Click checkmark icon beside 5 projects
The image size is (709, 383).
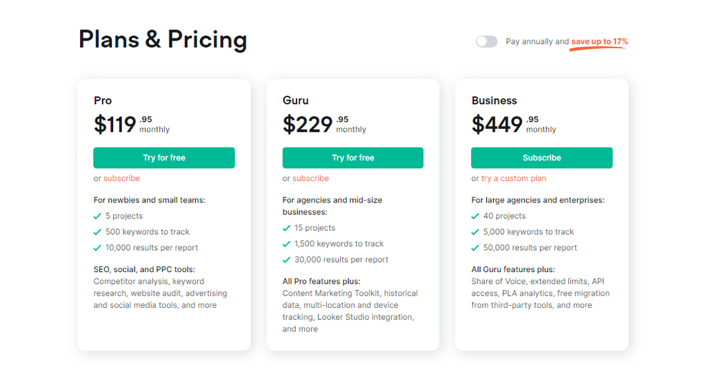tap(97, 216)
